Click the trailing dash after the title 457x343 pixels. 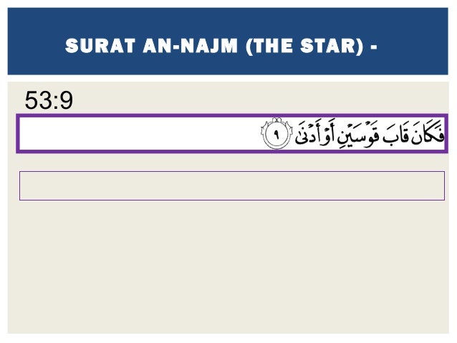click(x=374, y=46)
